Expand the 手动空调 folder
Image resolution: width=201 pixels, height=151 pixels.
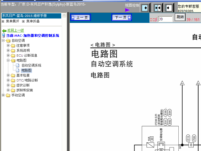pos(3,95)
